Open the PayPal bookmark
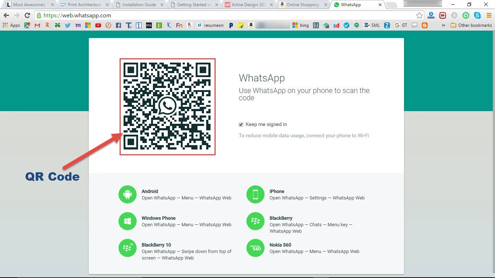Viewport: 495px width, 278px height. (231, 25)
